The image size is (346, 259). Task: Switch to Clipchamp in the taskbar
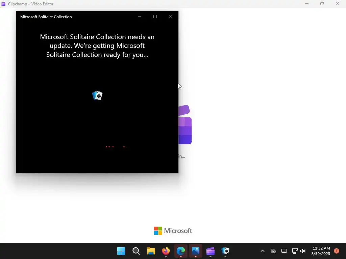click(x=210, y=251)
